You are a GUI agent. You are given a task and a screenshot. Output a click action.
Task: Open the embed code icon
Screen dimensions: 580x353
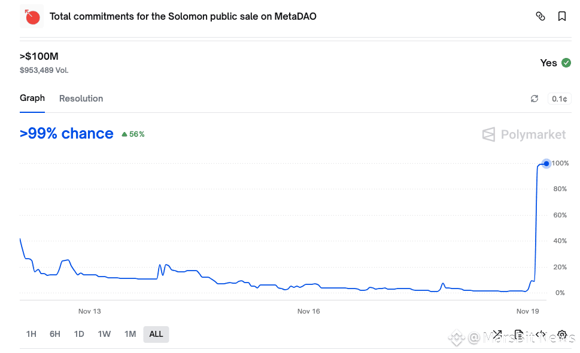[x=540, y=334]
